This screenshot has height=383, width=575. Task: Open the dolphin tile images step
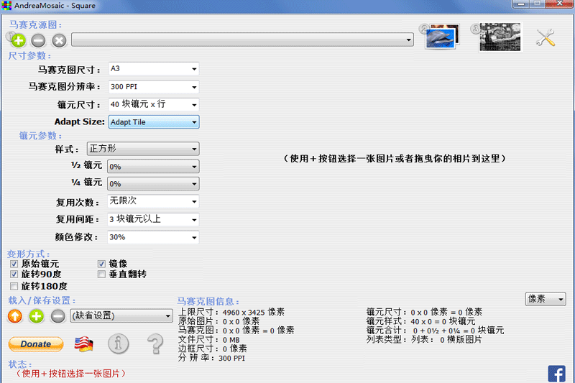click(x=442, y=37)
